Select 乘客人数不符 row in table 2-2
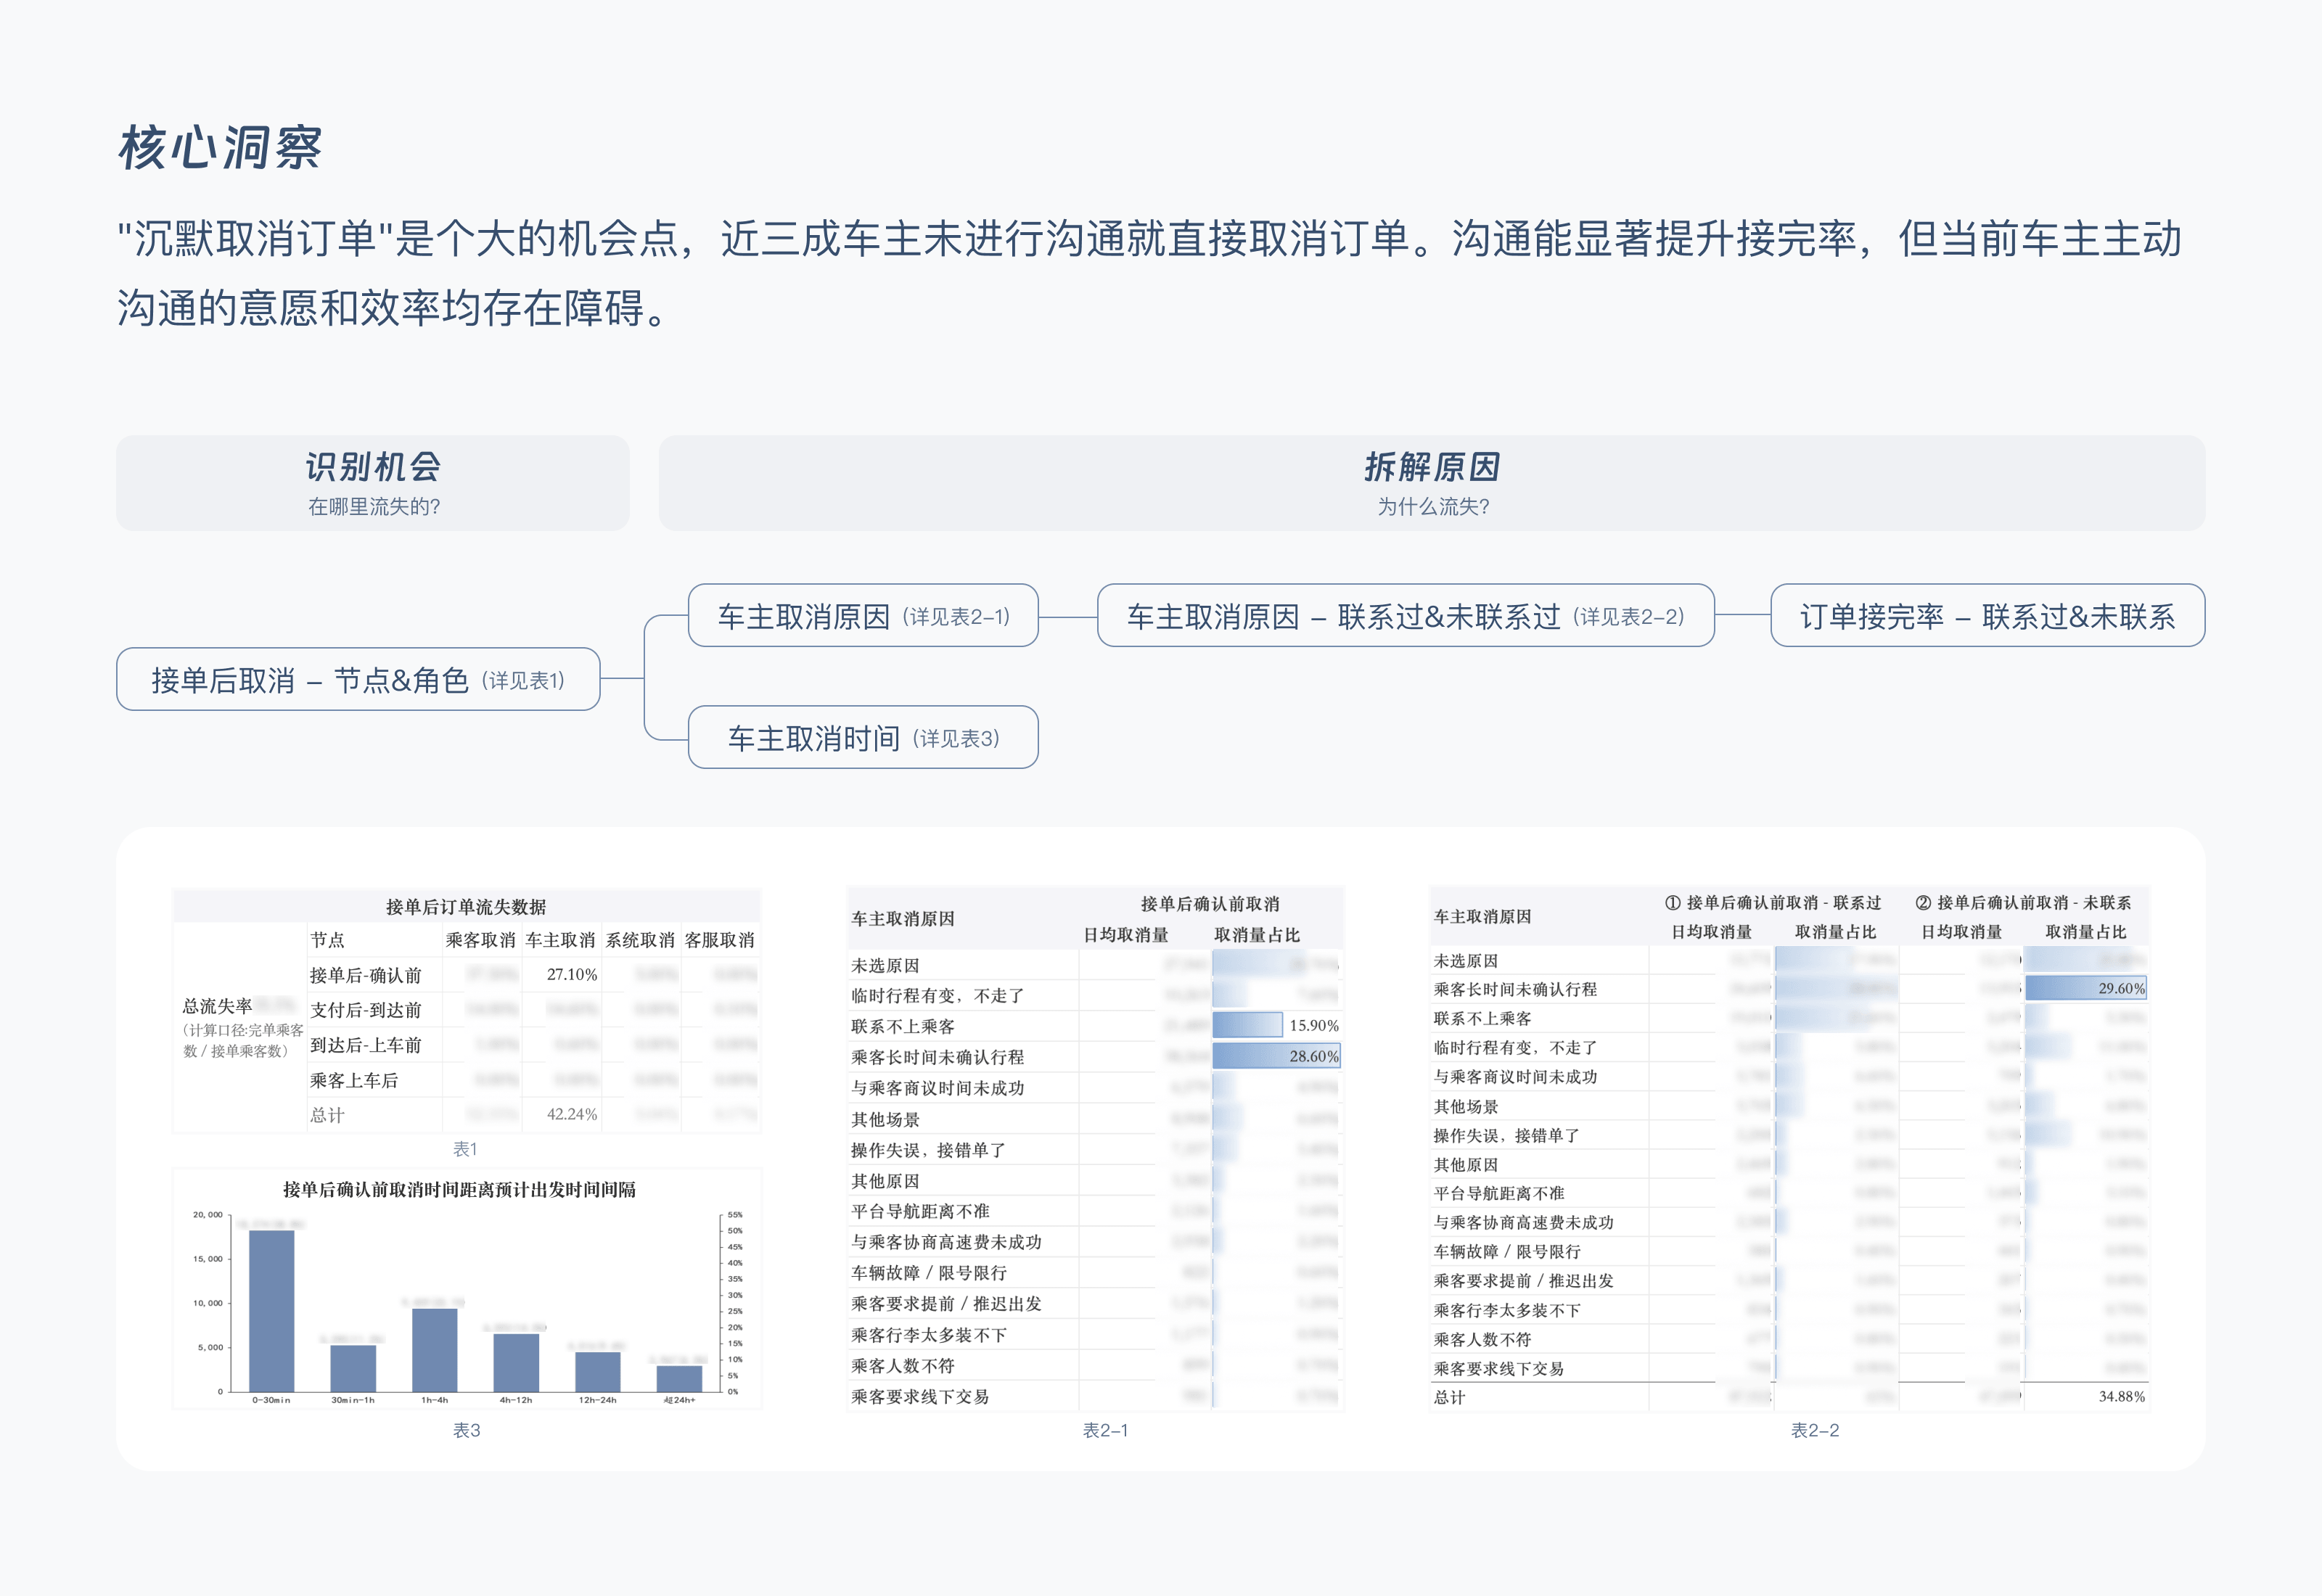Image resolution: width=2322 pixels, height=1596 pixels. [1789, 1339]
